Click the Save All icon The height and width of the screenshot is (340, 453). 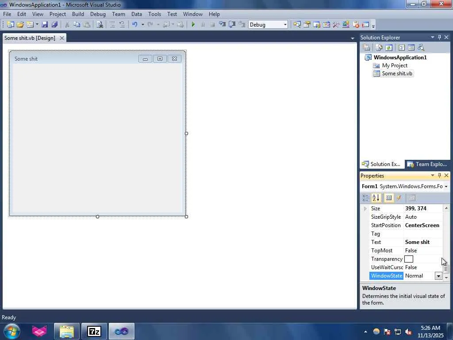point(54,25)
